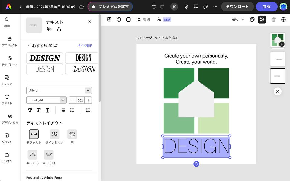Toggle the lock icon under テキスト

[59, 29]
